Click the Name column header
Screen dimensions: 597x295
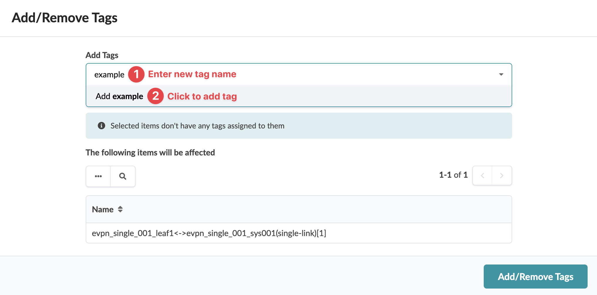103,209
